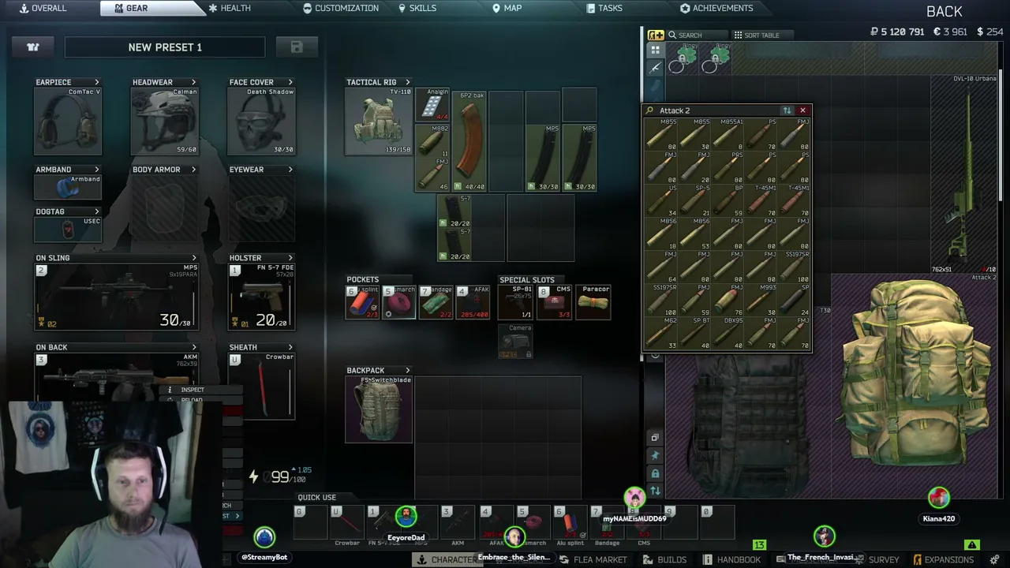Click the sort arrows icon below the lock

tap(655, 491)
